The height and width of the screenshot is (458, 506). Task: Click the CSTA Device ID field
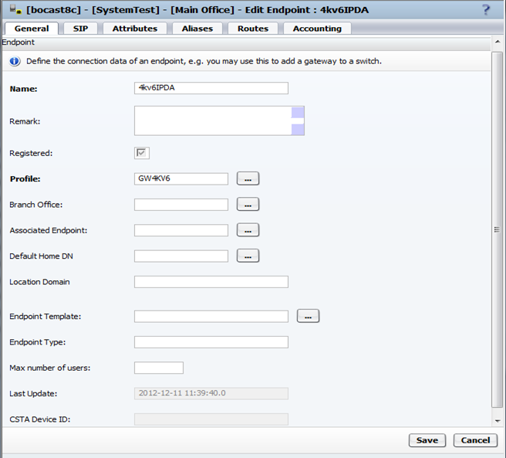[211, 419]
